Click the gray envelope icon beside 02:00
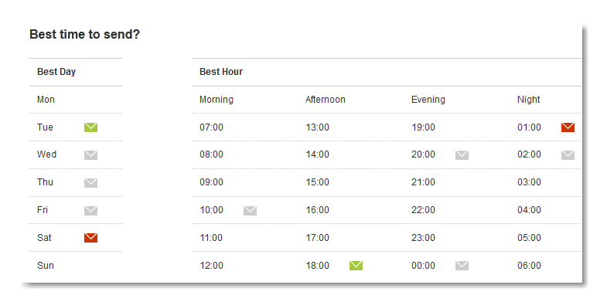Image resolution: width=607 pixels, height=302 pixels. [x=568, y=155]
